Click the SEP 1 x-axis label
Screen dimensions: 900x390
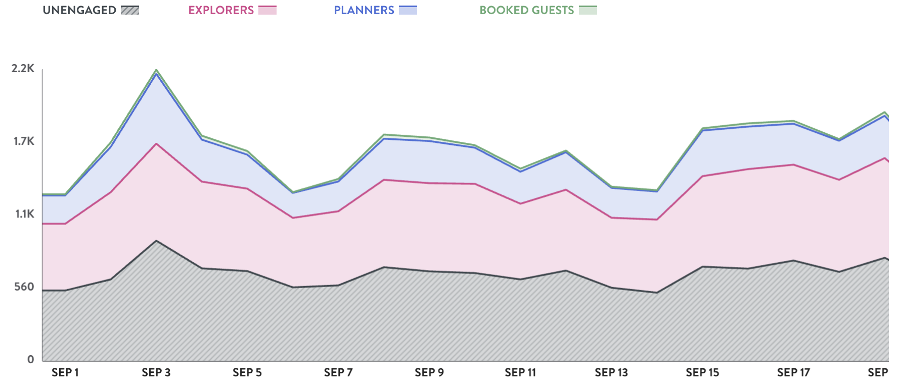(65, 373)
